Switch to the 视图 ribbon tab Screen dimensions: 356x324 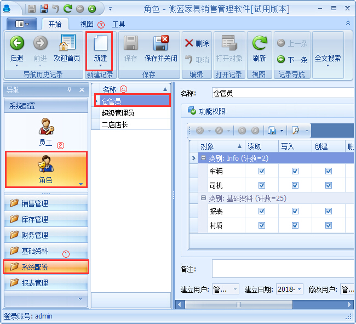87,24
